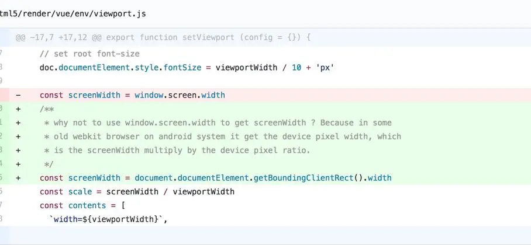Image resolution: width=531 pixels, height=245 pixels.
Task: Click the minus marker on the deleted line
Action: pos(18,95)
